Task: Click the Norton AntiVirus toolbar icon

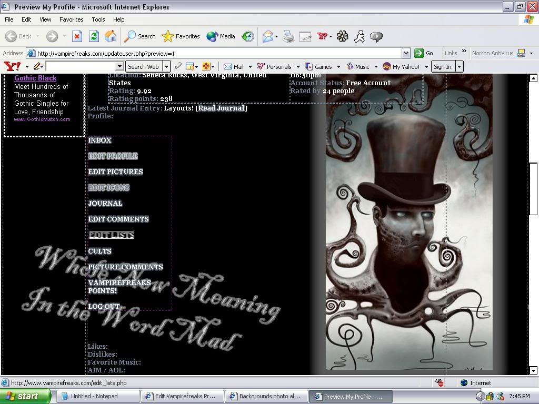Action: click(522, 53)
